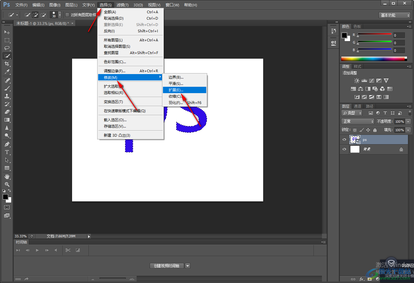Image resolution: width=414 pixels, height=283 pixels.
Task: Add a Channel Mixer adjustment
Action: coord(383,89)
